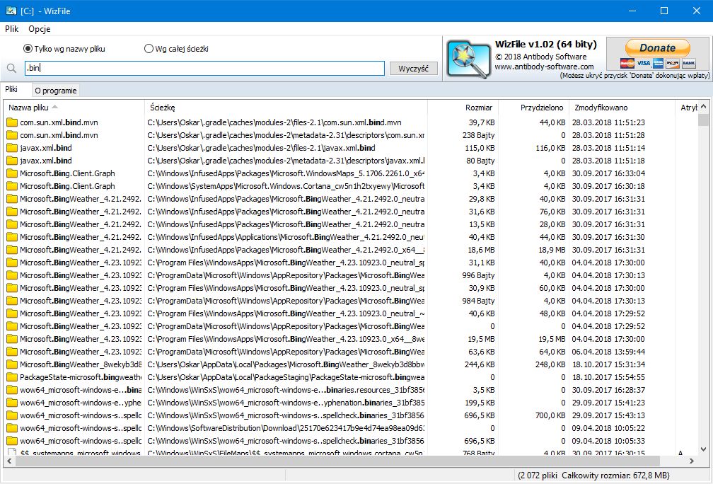Click modified date '06.04.2018 13:59:44'

click(x=608, y=352)
